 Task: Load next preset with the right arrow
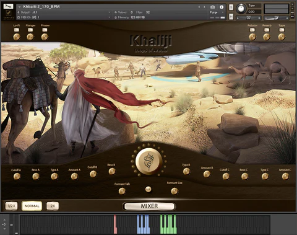click(x=204, y=7)
